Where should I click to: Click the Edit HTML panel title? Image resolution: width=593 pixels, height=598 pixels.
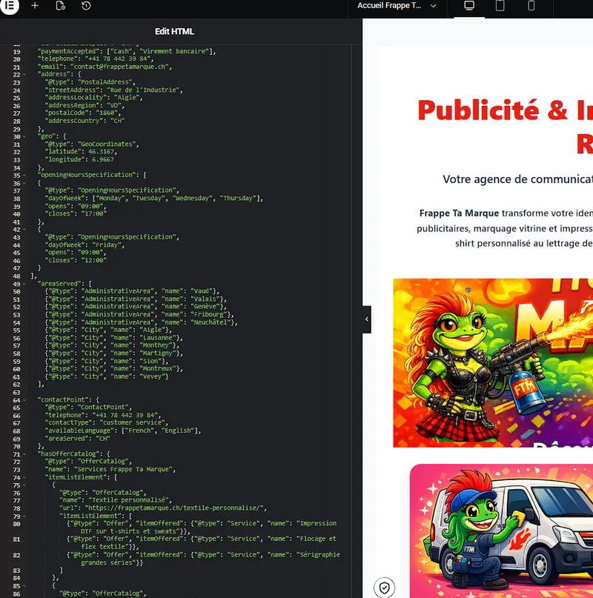click(x=174, y=32)
